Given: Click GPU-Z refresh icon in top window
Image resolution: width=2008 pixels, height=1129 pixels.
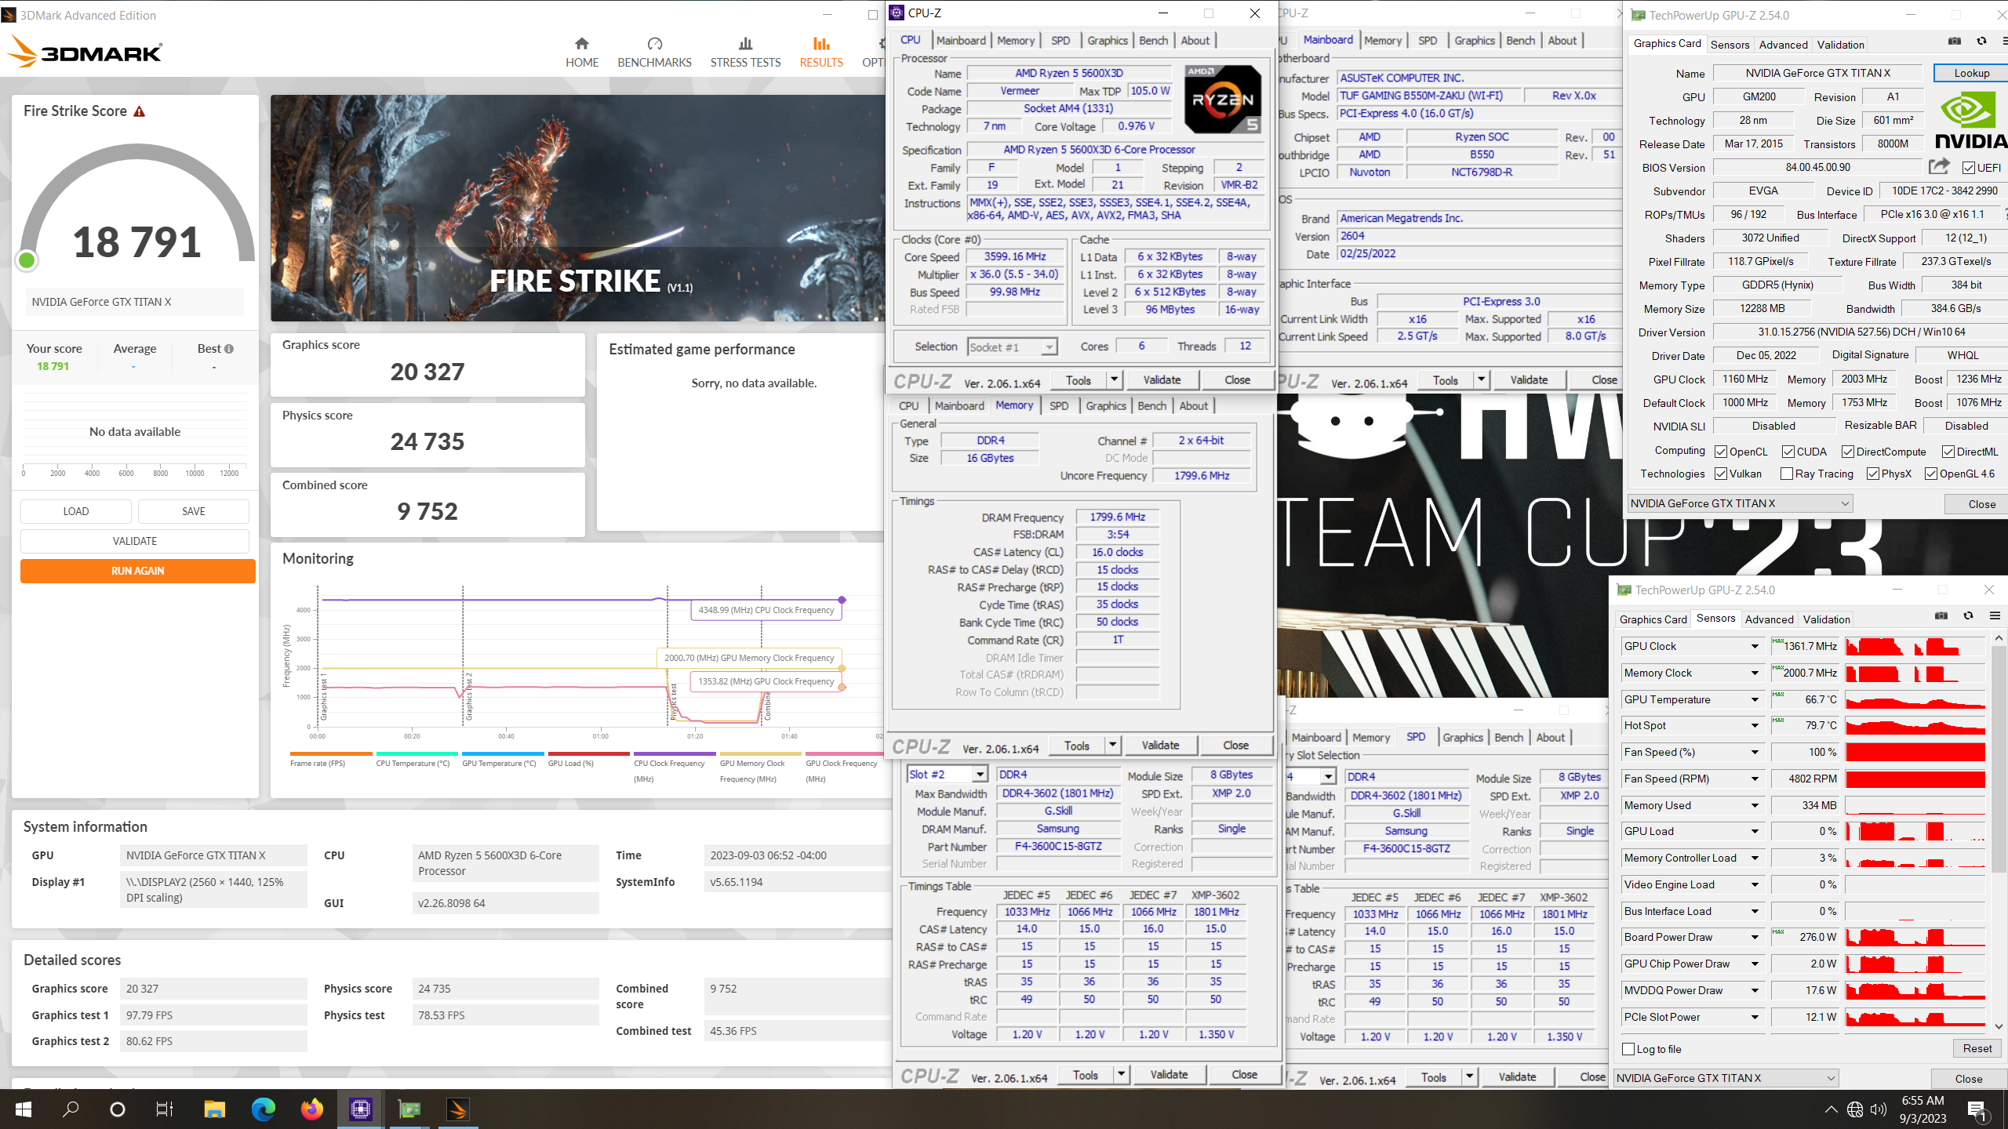Looking at the screenshot, I should (x=1981, y=42).
